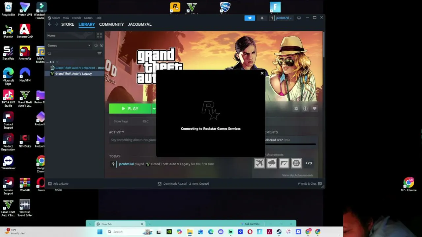The width and height of the screenshot is (422, 237).
Task: Open dropdown arrow next to PLAY button
Action: pos(154,109)
